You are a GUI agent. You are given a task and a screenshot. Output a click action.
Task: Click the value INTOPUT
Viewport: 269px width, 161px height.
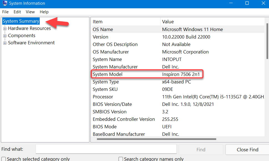pyautogui.click(x=172, y=59)
